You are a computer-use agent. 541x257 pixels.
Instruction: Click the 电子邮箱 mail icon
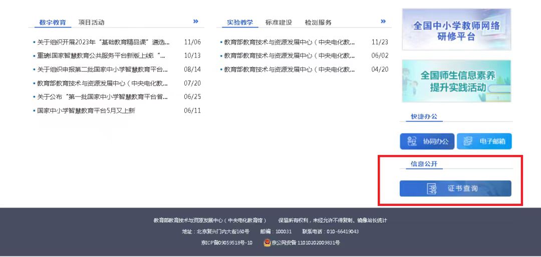tap(468, 141)
